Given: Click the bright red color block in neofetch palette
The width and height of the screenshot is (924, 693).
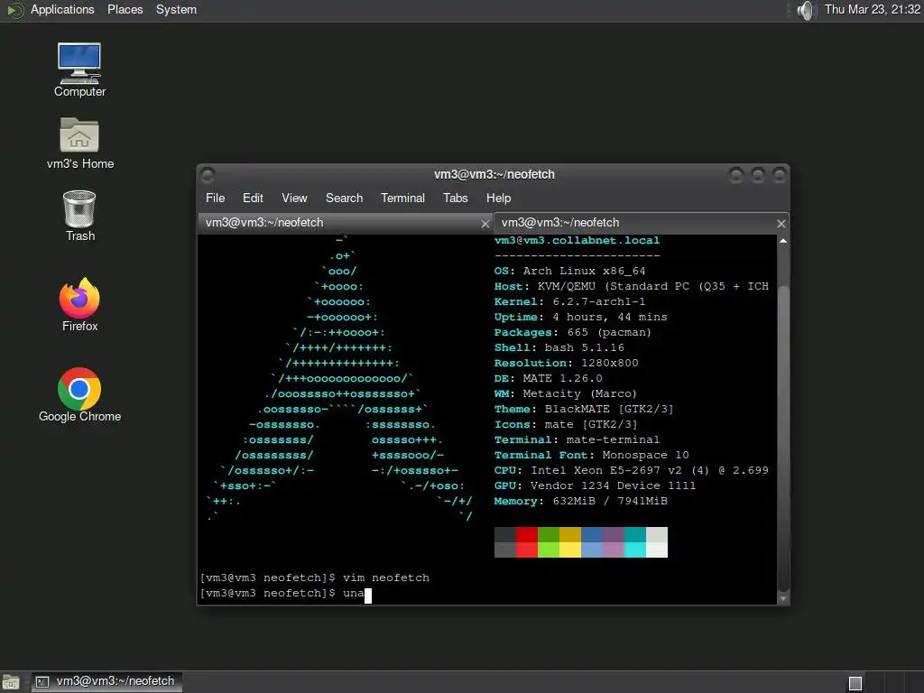Looking at the screenshot, I should pyautogui.click(x=526, y=550).
